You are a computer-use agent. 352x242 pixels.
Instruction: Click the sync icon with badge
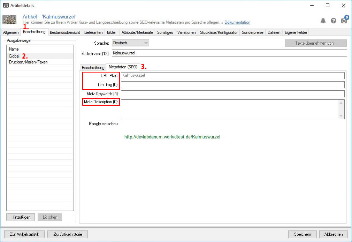344,20
